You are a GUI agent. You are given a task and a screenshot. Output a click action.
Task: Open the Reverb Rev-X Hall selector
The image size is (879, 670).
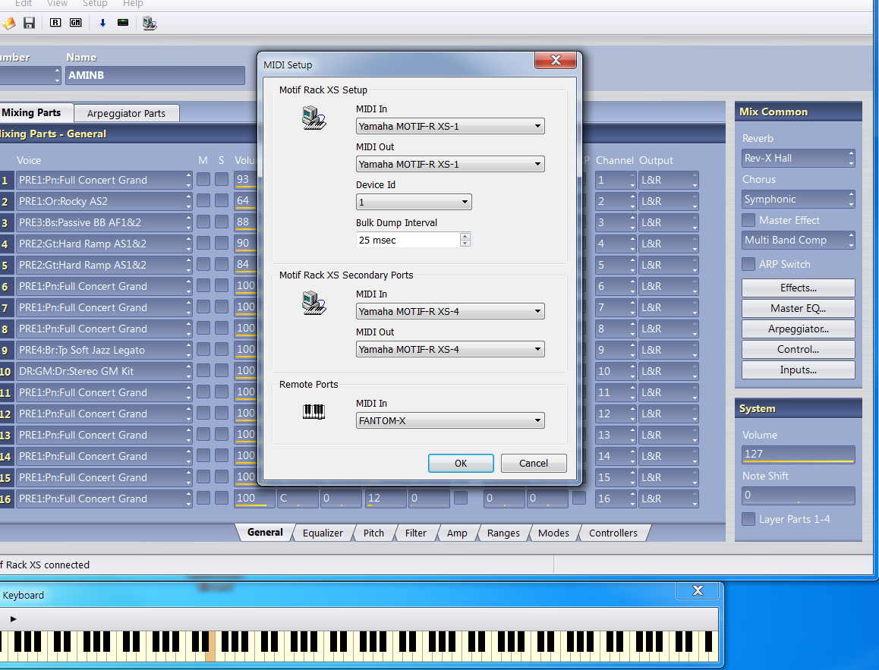(799, 158)
